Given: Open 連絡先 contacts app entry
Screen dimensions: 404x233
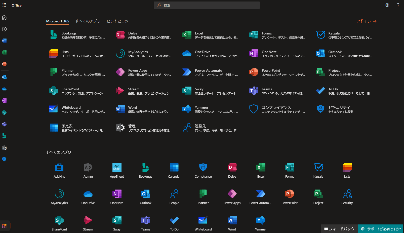Looking at the screenshot, I should tap(211, 128).
